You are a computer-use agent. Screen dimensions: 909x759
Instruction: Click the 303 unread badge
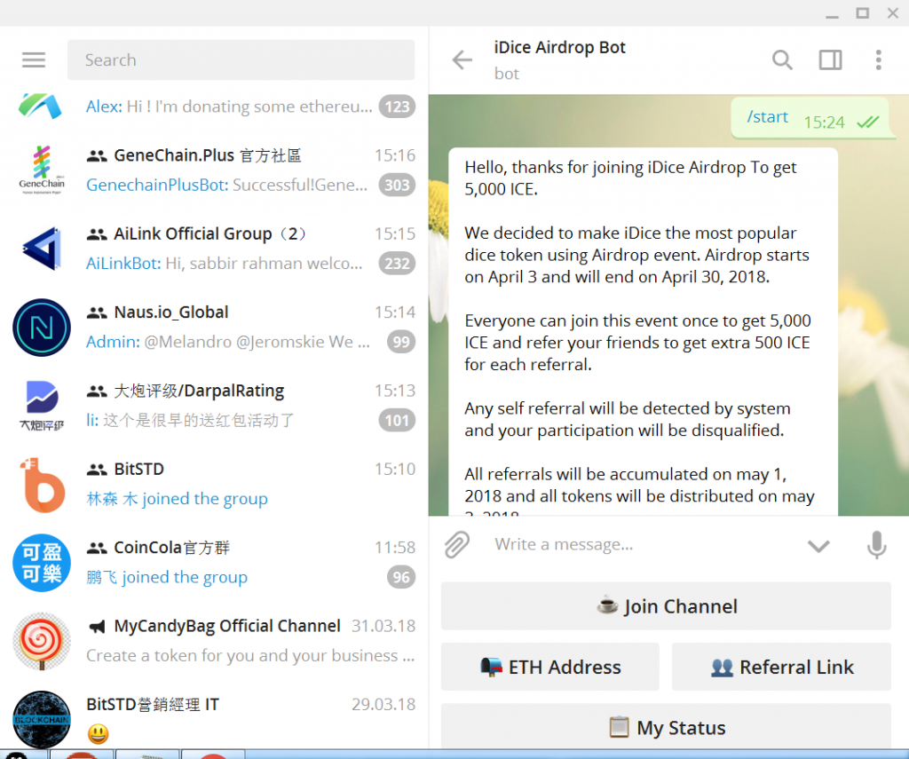[x=397, y=185]
